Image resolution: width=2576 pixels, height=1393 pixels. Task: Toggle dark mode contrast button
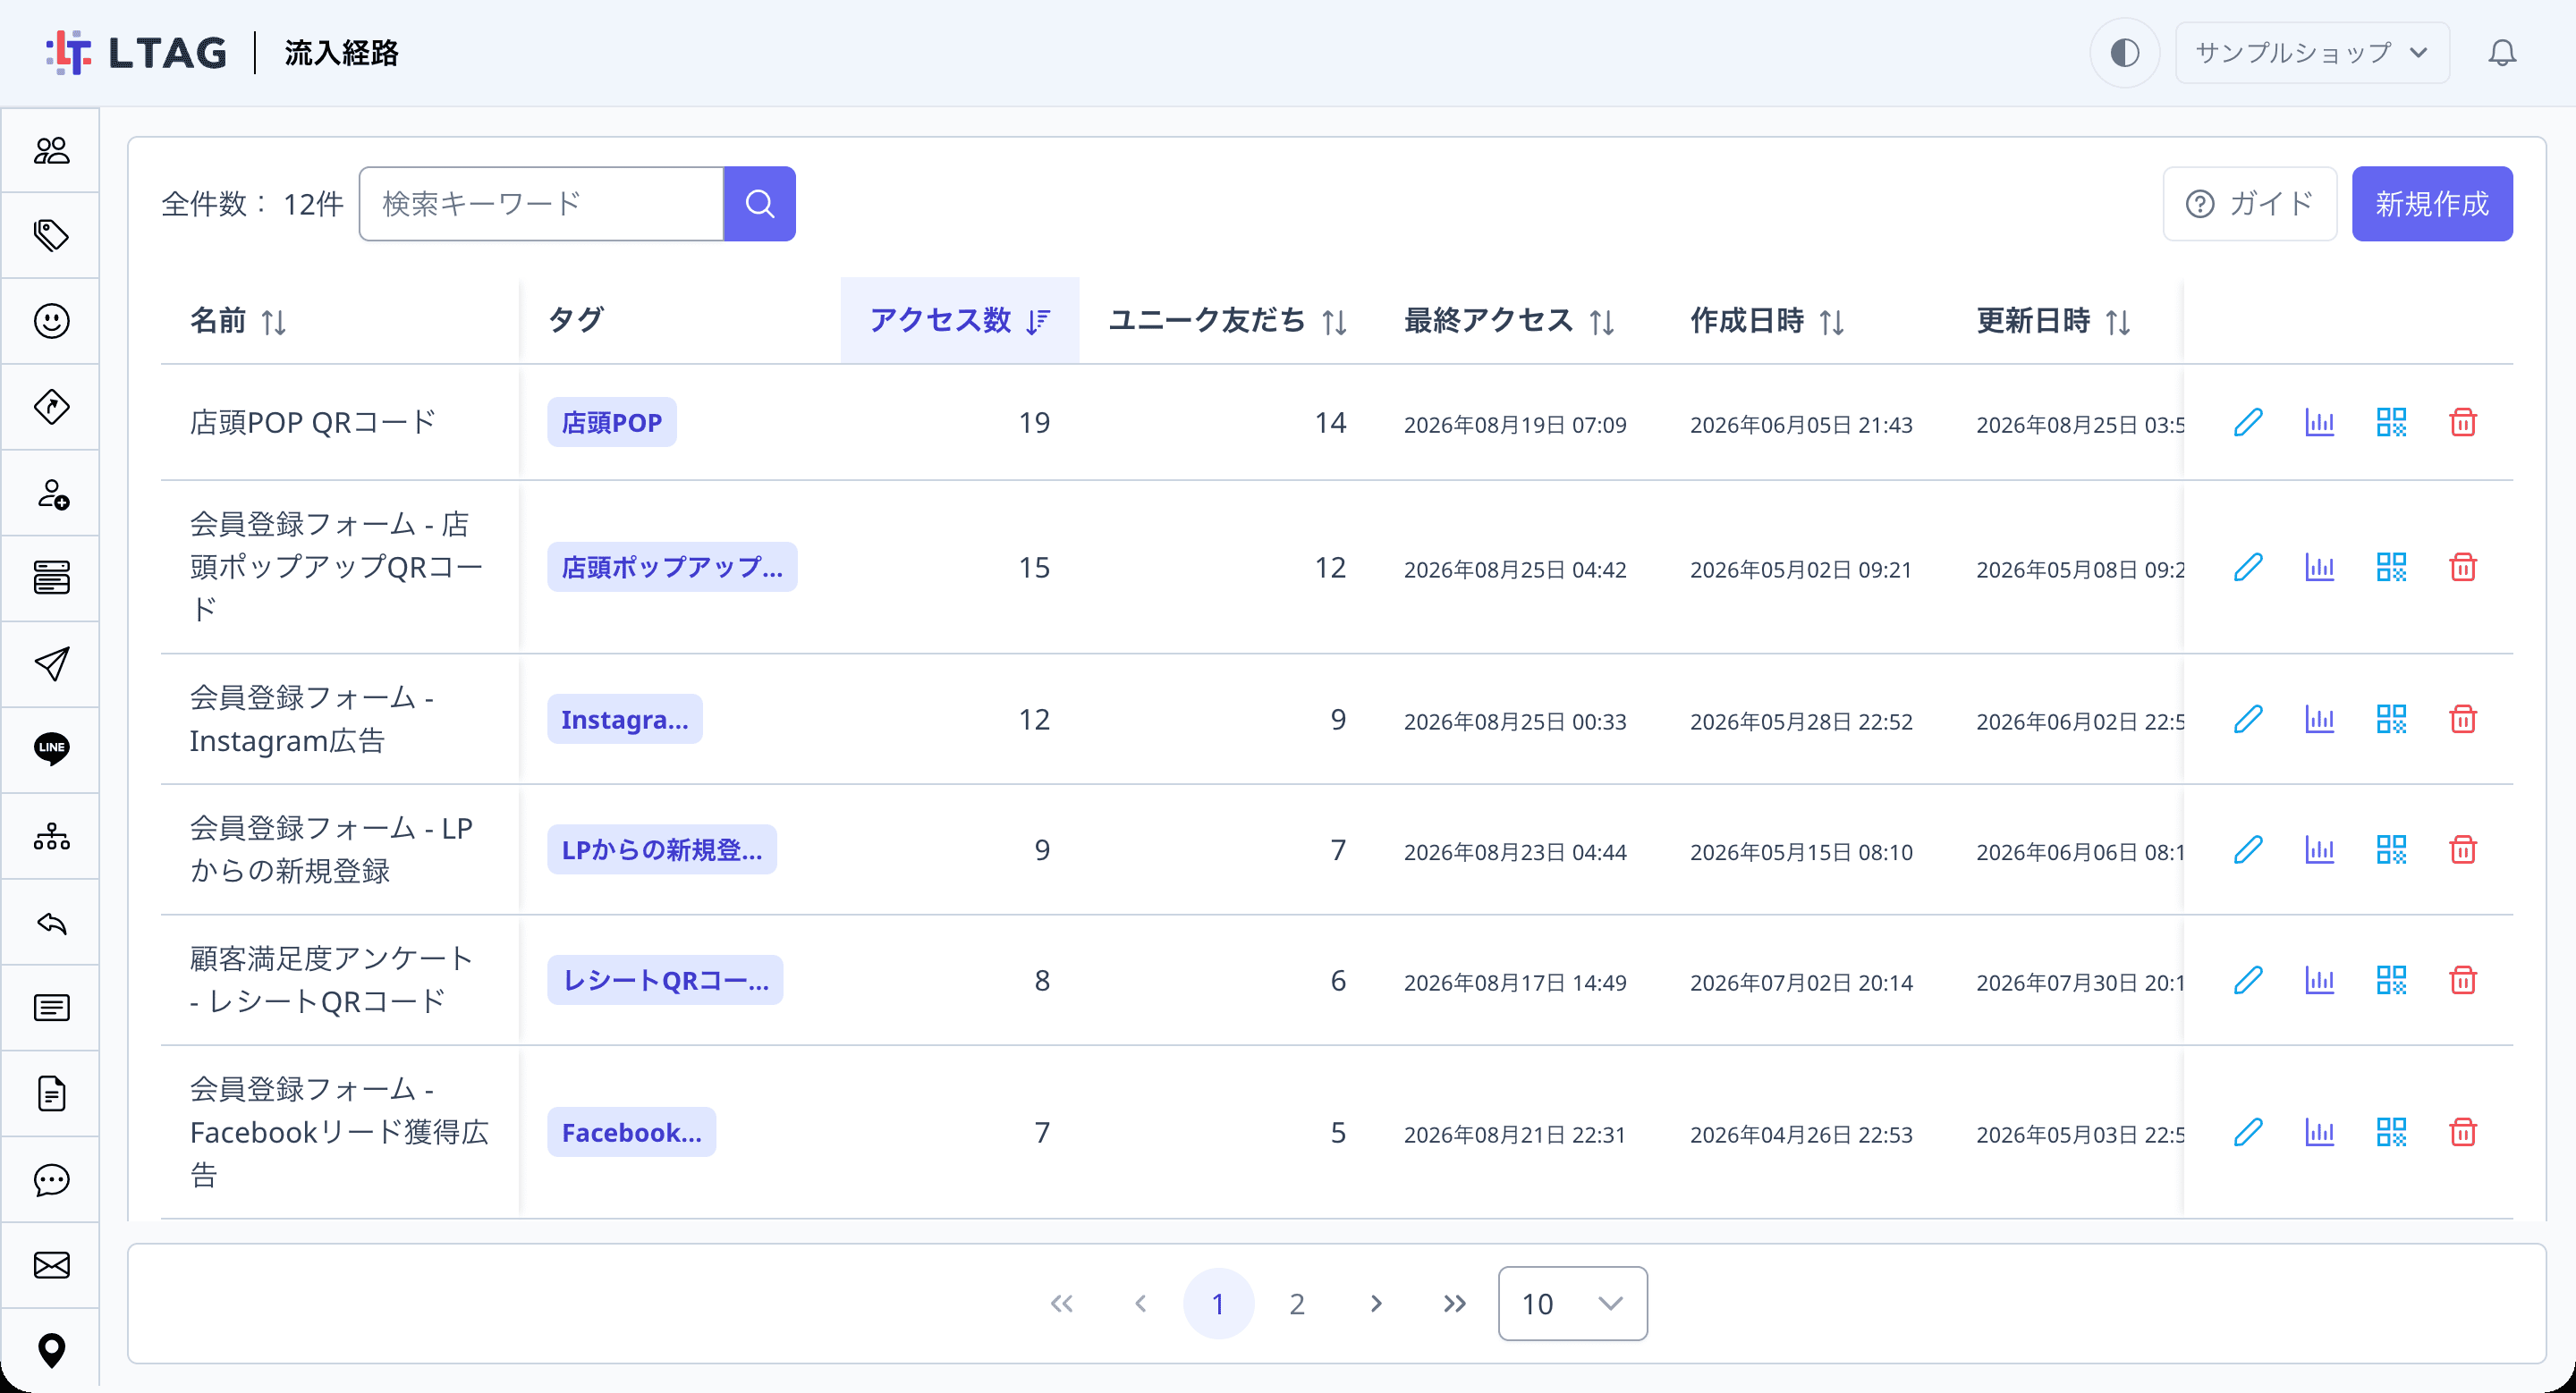tap(2124, 52)
